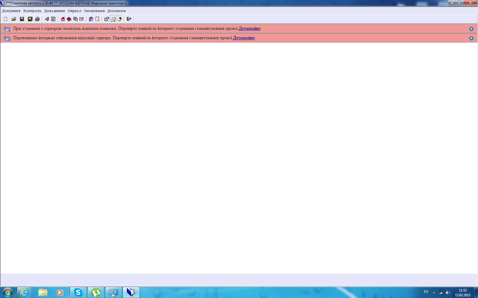Exit via the door with arrow icon

(129, 19)
